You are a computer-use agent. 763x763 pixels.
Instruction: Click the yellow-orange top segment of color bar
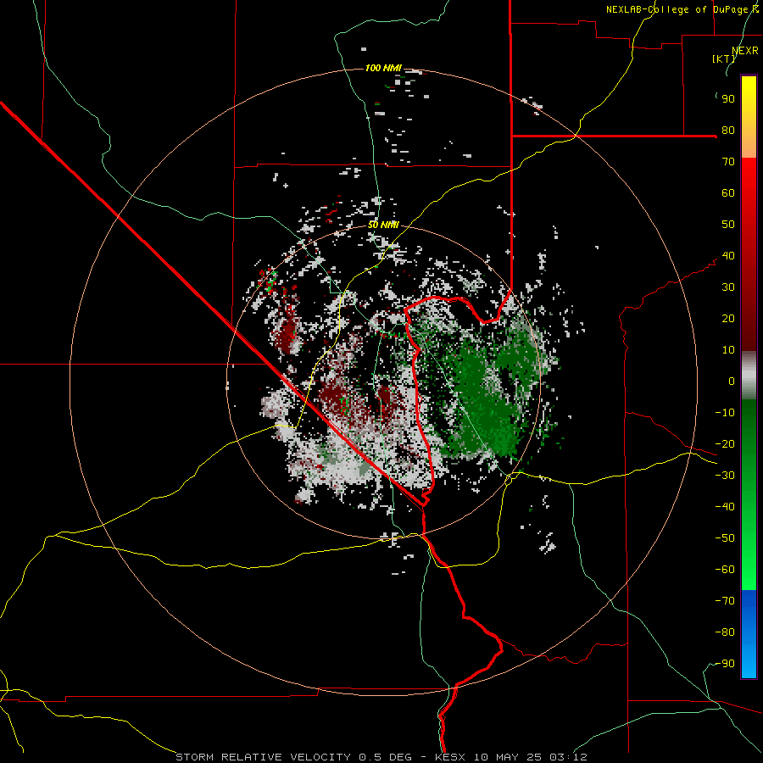click(749, 117)
